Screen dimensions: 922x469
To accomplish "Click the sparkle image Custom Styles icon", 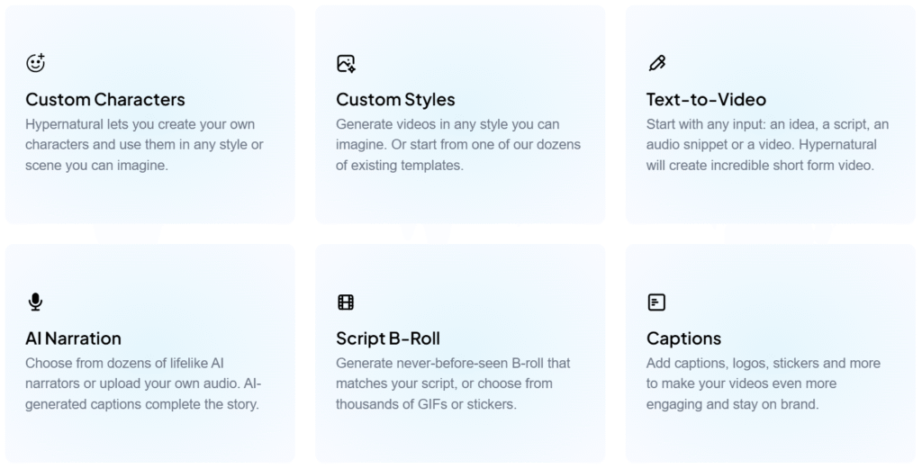I will click(346, 63).
